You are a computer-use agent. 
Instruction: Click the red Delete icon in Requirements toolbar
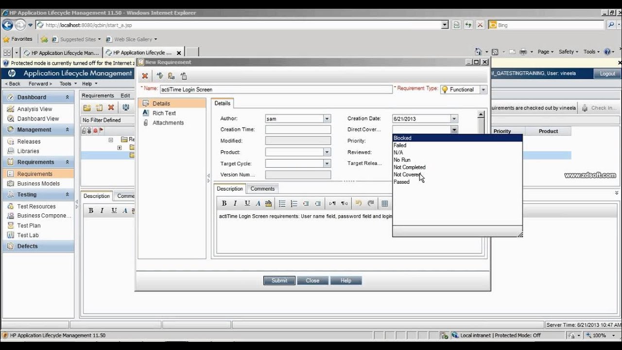111,107
